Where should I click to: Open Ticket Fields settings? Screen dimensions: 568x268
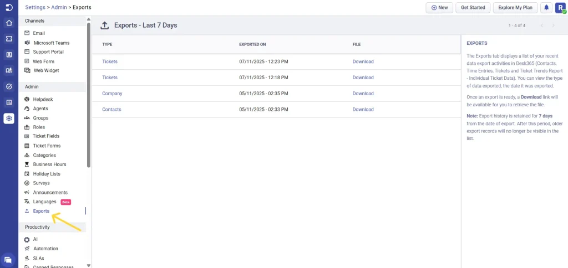pos(46,136)
